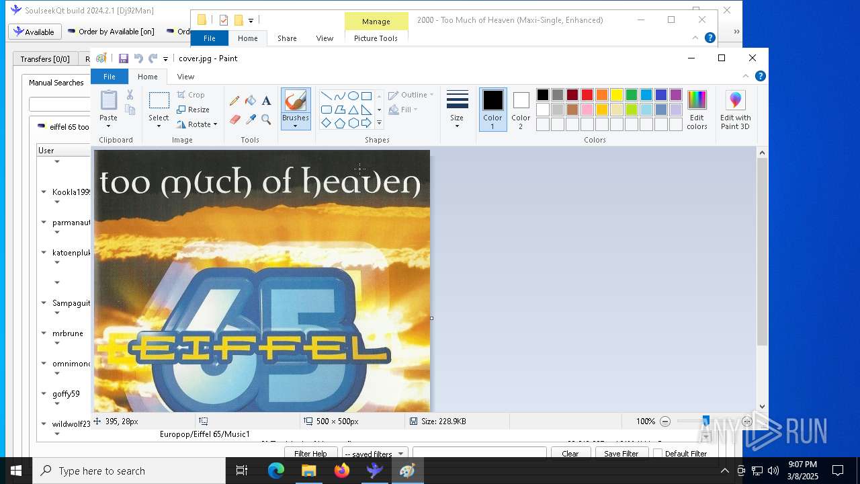Viewport: 860px width, 484px height.
Task: Click the Save icon in Paint title bar
Action: pos(124,58)
